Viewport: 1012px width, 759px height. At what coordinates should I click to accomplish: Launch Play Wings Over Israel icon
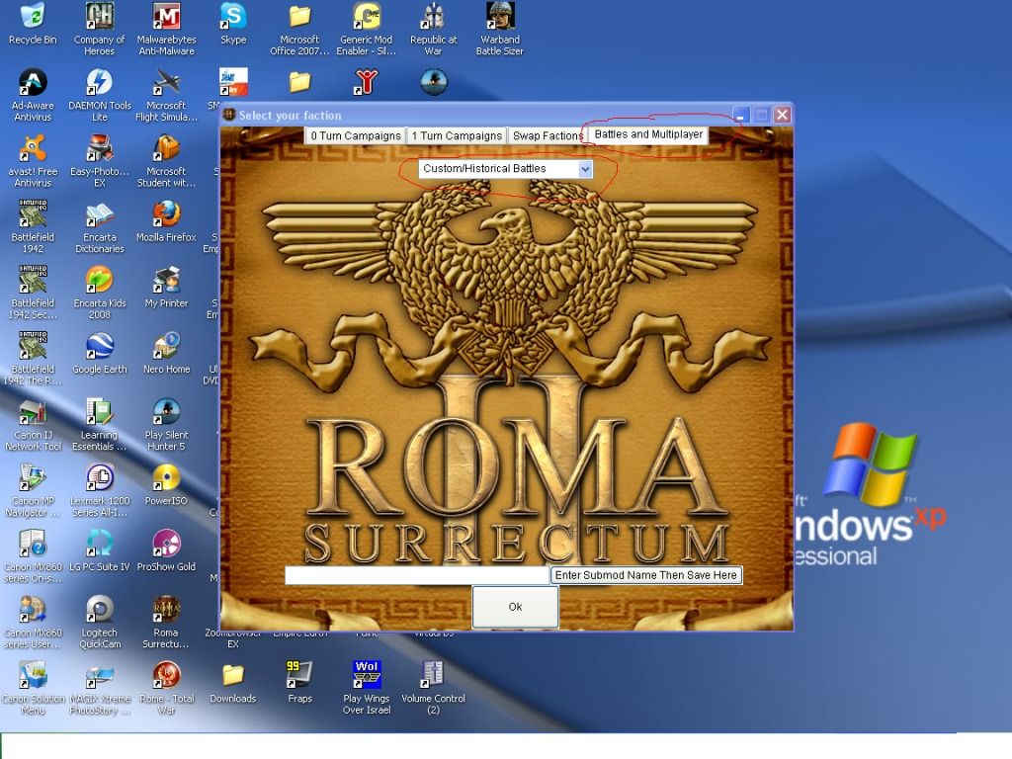coord(367,676)
